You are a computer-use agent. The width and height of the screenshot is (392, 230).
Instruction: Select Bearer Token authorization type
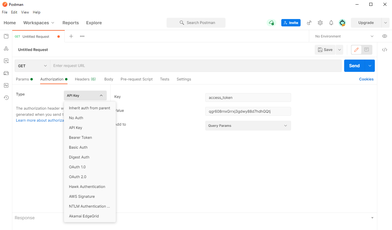80,137
